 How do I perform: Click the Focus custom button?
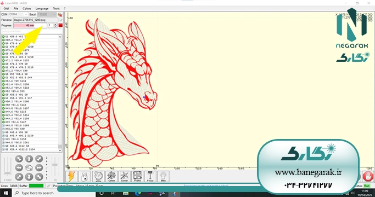coord(150,177)
